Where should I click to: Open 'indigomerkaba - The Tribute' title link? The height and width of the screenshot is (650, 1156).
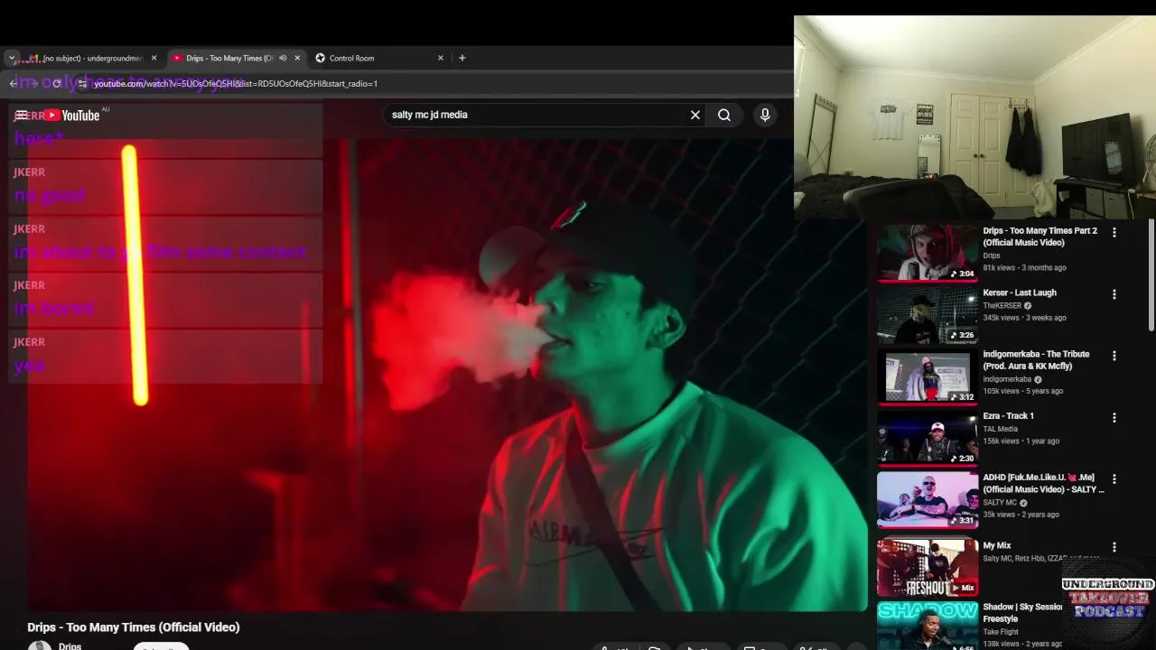click(x=1037, y=359)
